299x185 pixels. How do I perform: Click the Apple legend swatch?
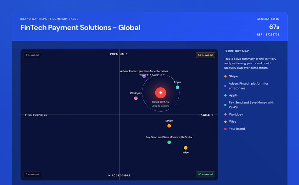point(225,95)
